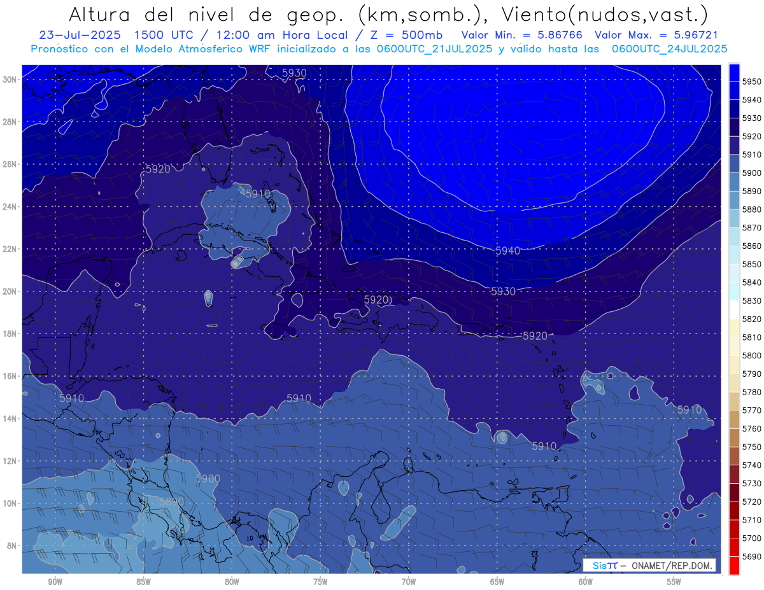Click the '26N' latitude axis label
764x590 pixels.
[x=10, y=164]
